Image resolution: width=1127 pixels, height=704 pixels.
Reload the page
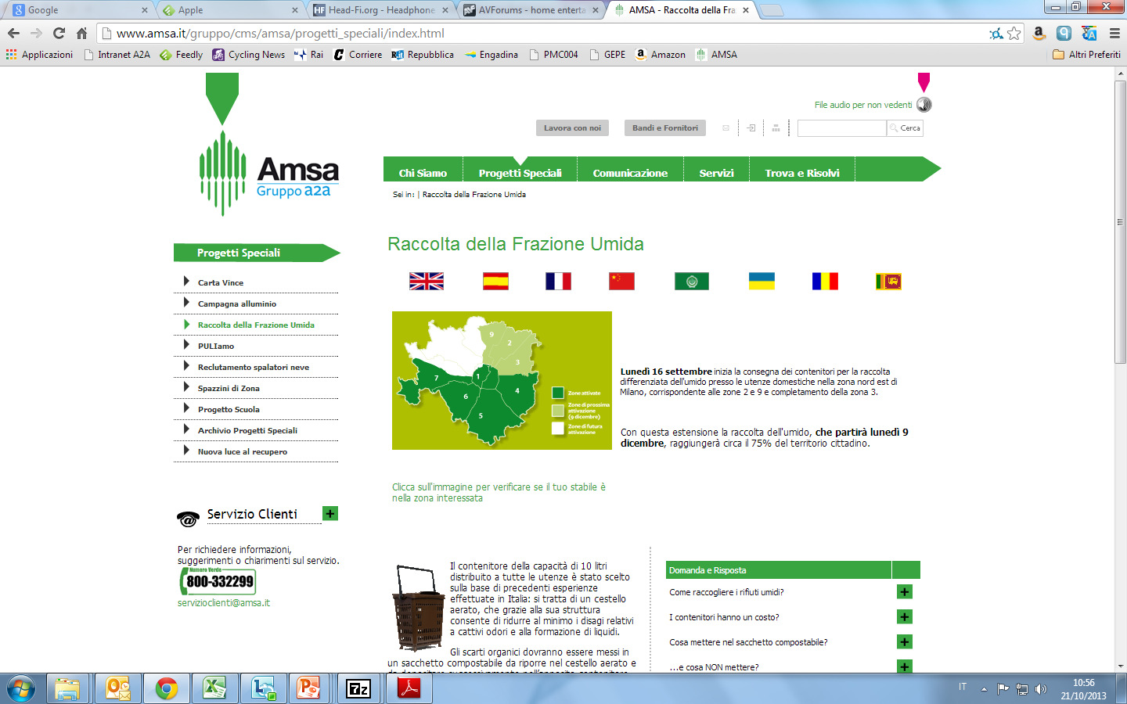point(59,33)
